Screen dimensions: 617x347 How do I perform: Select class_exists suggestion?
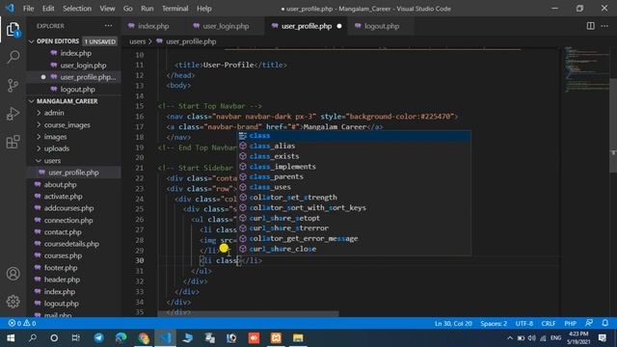tap(354, 156)
